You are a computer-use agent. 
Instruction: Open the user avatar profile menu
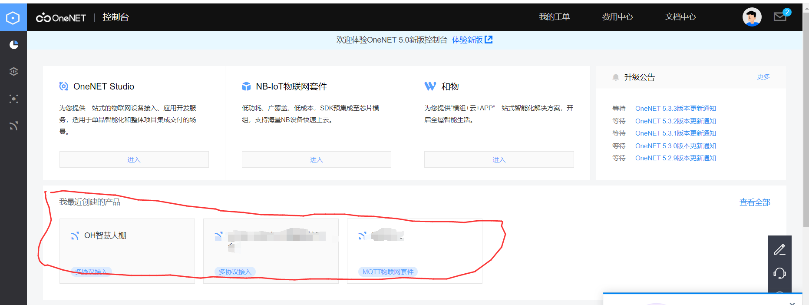pos(752,17)
